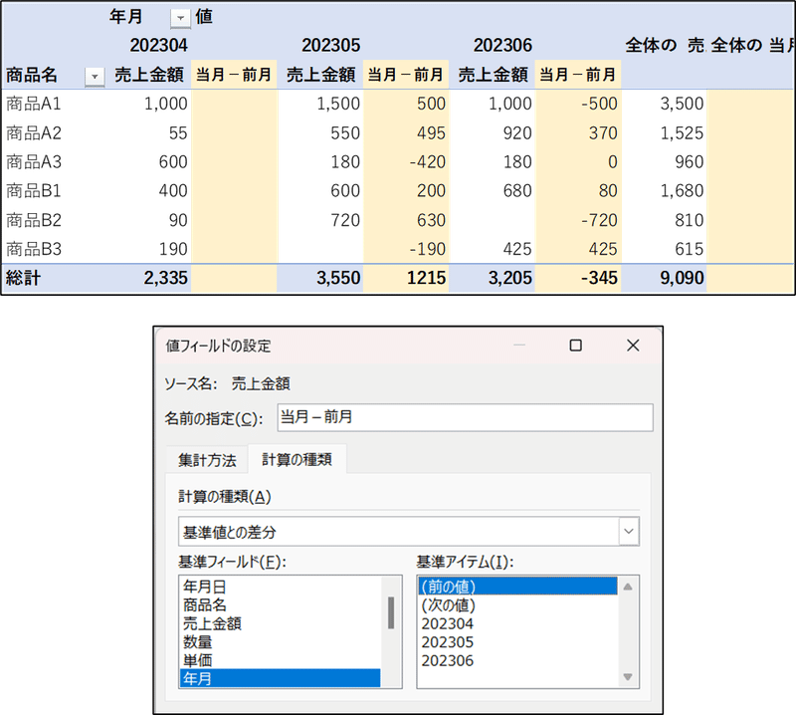
Task: Choose (次の値) in the base item list
Action: [x=517, y=605]
